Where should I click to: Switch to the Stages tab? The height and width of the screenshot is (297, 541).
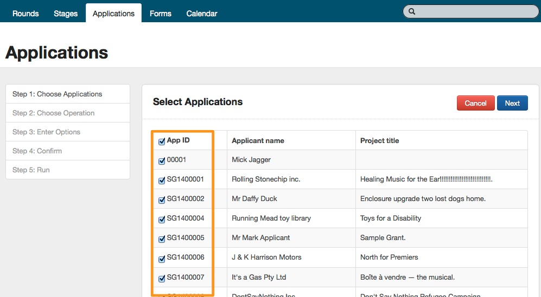66,14
